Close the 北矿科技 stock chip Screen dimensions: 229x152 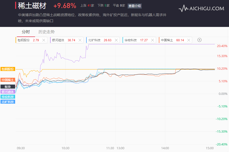point(116,40)
